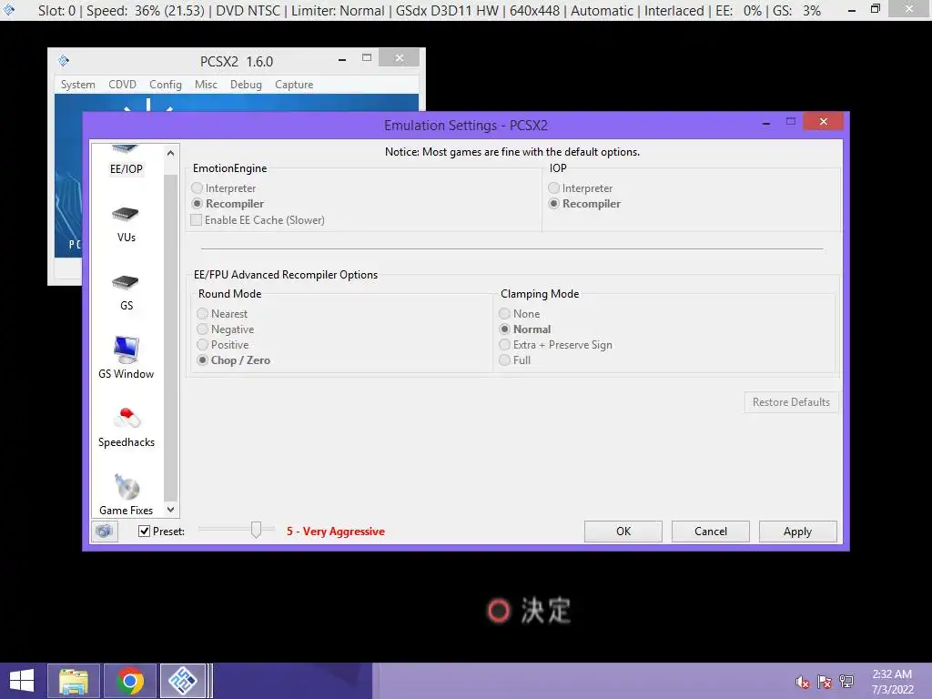This screenshot has height=699, width=932.
Task: Toggle the Preset checkbox
Action: (144, 531)
